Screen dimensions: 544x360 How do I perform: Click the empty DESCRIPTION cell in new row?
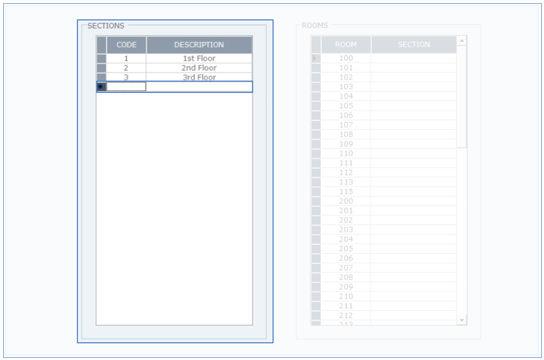click(x=199, y=87)
